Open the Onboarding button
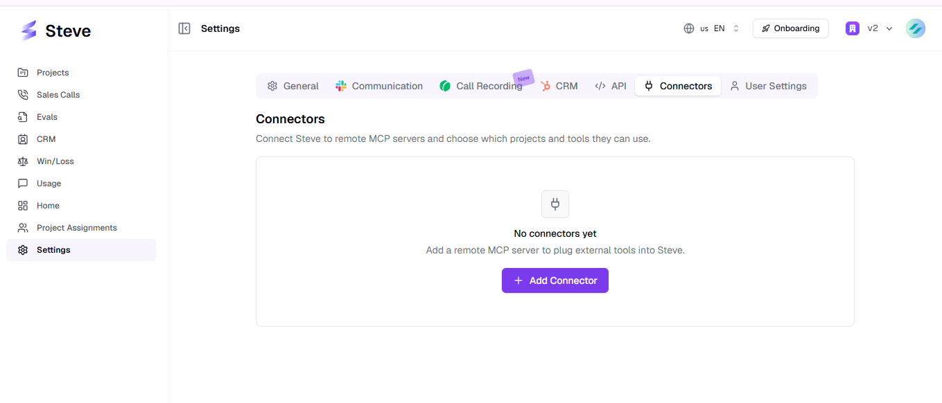Image resolution: width=942 pixels, height=403 pixels. pyautogui.click(x=791, y=28)
